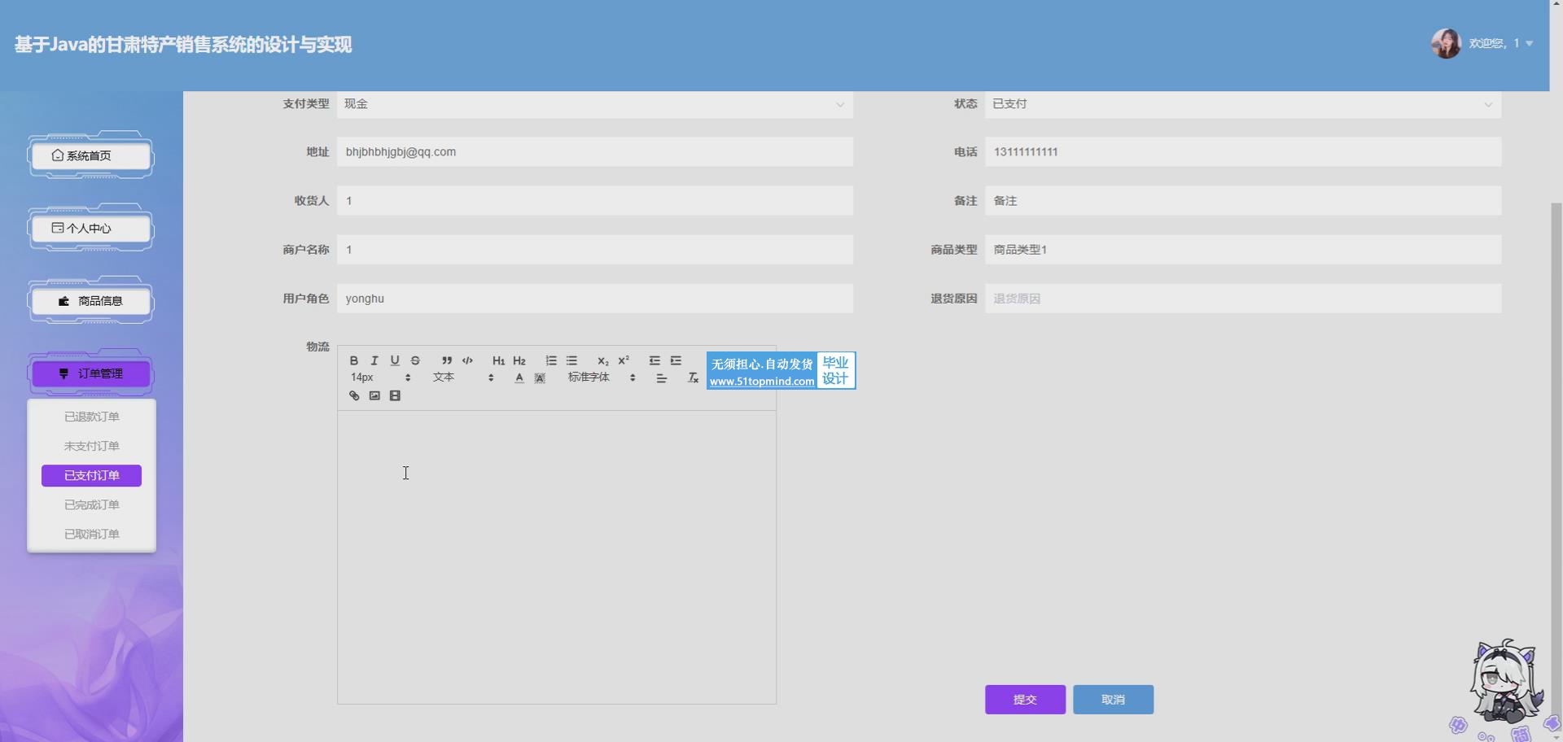Clear text formatting
1563x742 pixels.
point(693,378)
